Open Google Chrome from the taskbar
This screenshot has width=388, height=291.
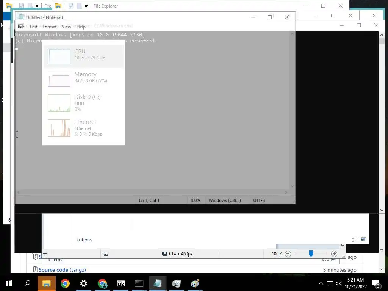(x=65, y=283)
